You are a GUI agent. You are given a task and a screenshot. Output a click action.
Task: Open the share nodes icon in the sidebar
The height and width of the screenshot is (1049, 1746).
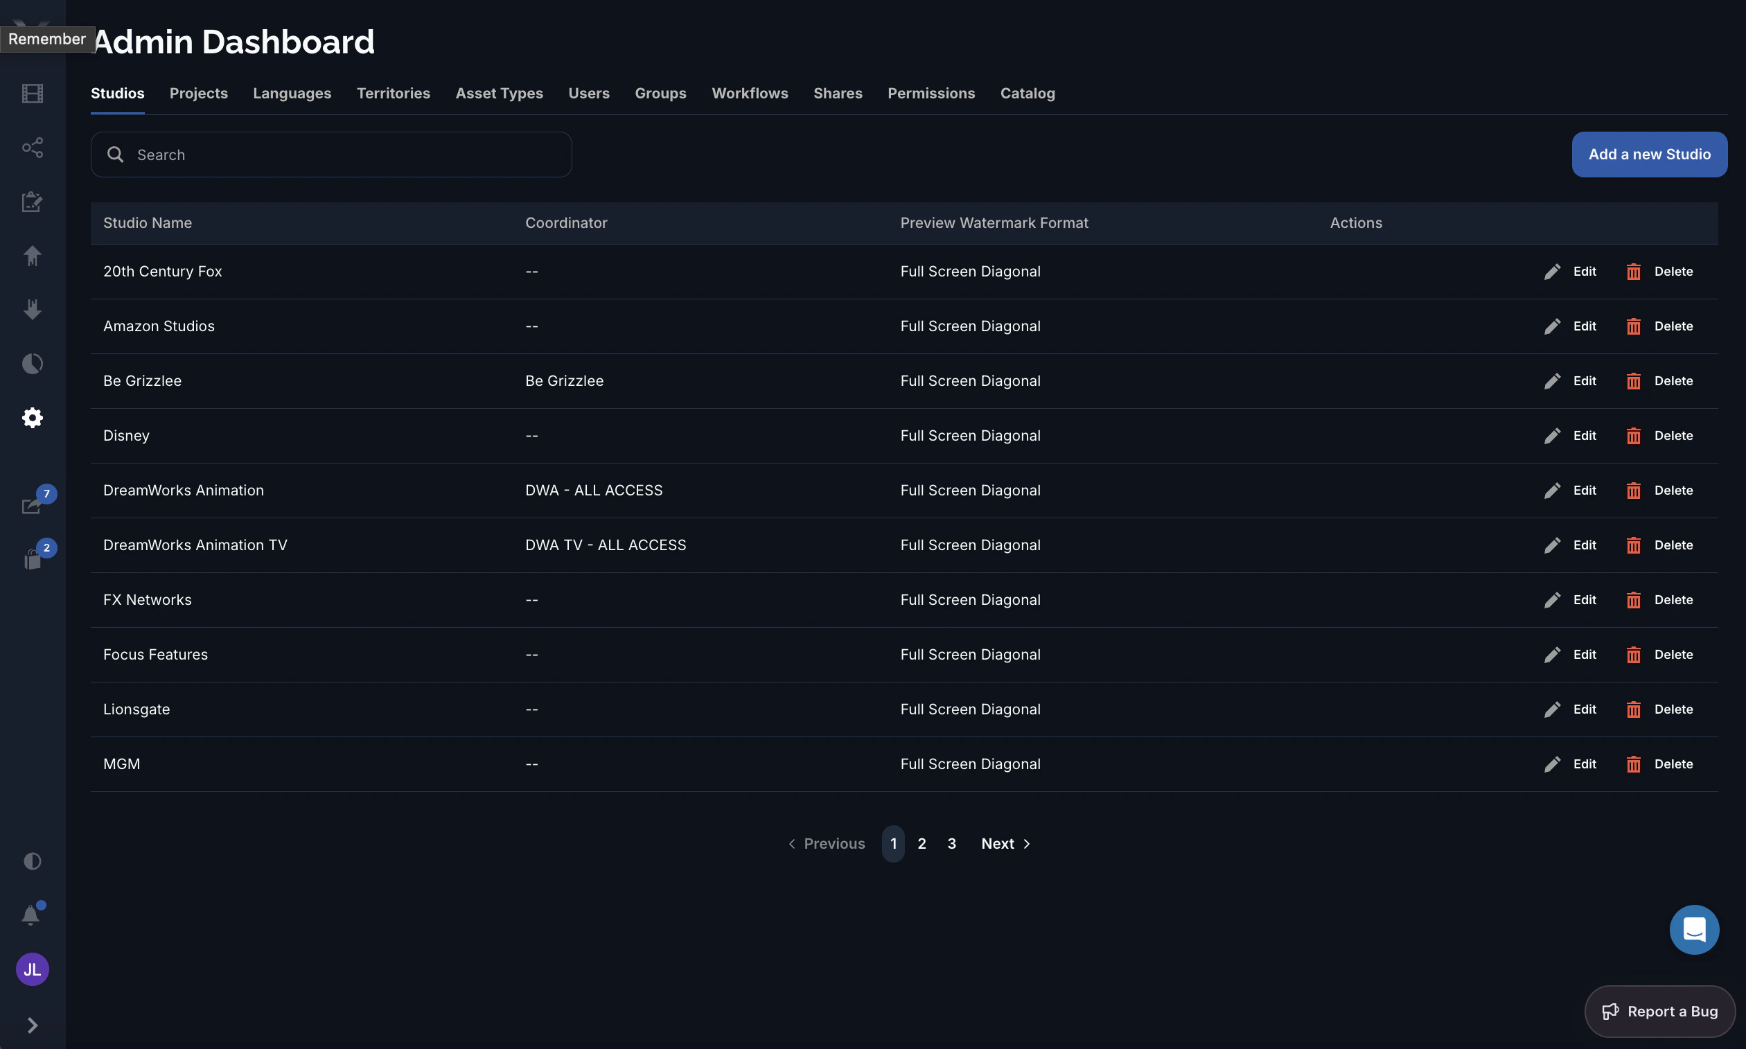(33, 148)
